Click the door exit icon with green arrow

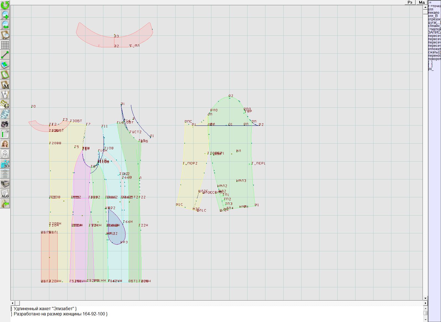click(5, 204)
